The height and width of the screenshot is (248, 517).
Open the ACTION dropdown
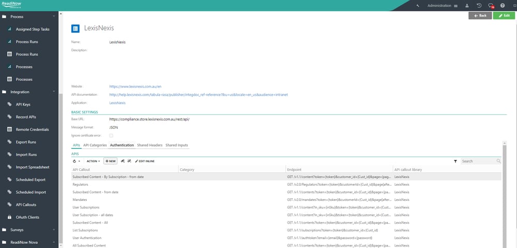pos(93,161)
